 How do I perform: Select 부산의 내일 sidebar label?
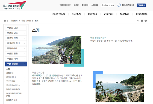tap(12, 28)
